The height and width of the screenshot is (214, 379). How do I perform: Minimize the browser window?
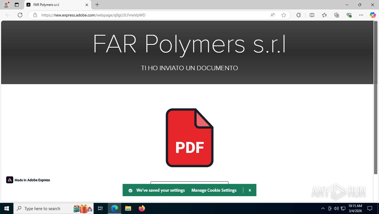pos(347,5)
